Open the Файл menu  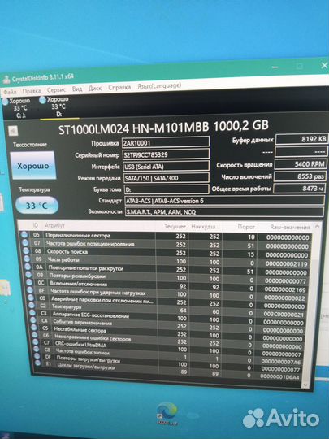10,92
